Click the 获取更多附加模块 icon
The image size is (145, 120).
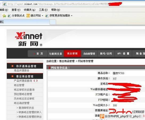tap(47, 16)
